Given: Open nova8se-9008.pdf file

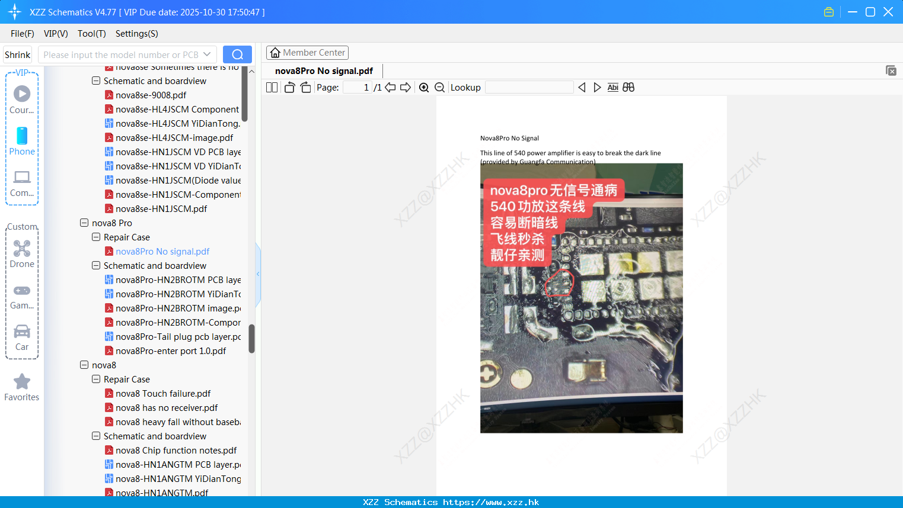Looking at the screenshot, I should click(x=151, y=95).
